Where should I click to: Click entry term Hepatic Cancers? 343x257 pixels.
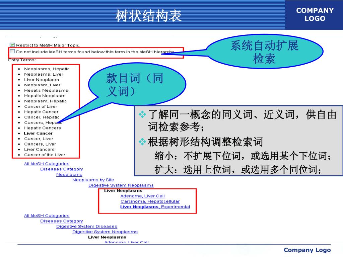tap(43, 128)
